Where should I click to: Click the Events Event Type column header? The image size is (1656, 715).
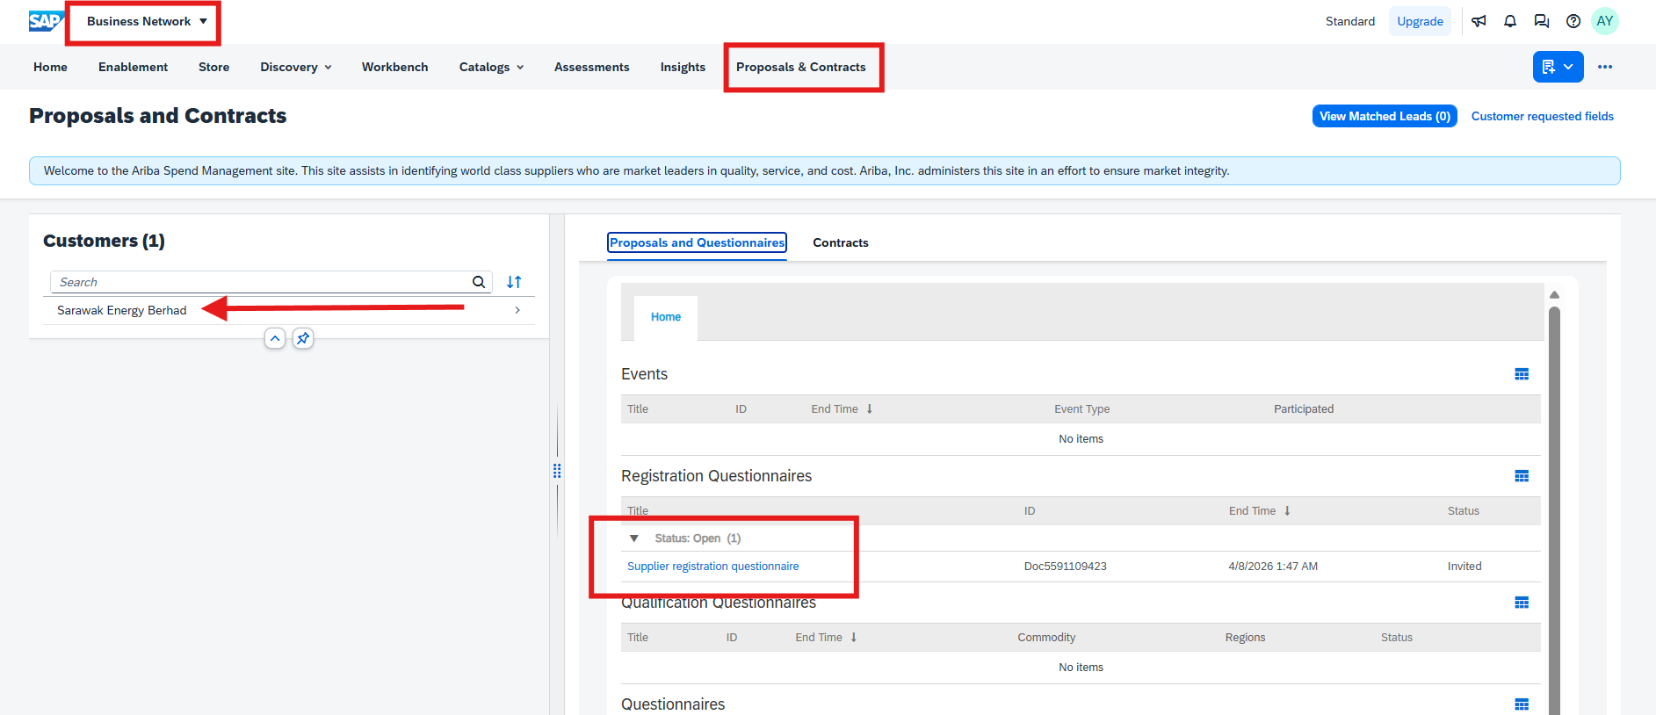coord(1081,409)
